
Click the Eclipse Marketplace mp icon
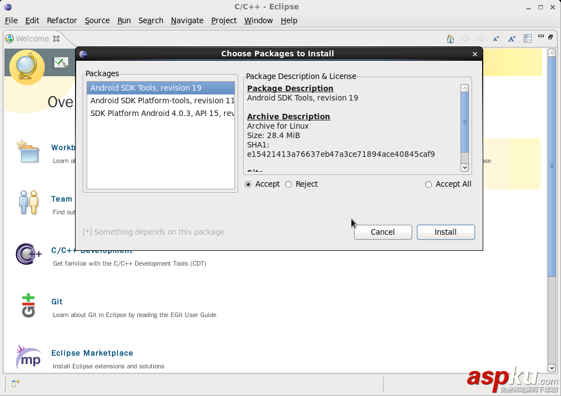coord(28,357)
